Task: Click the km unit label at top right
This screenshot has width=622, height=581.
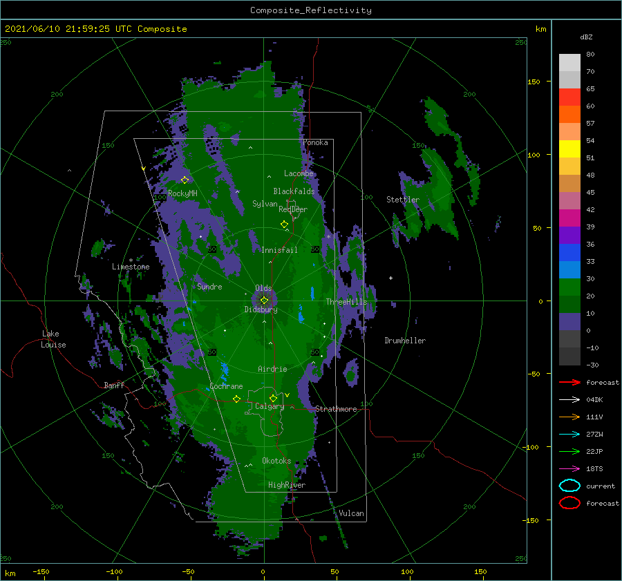Action: coord(540,29)
